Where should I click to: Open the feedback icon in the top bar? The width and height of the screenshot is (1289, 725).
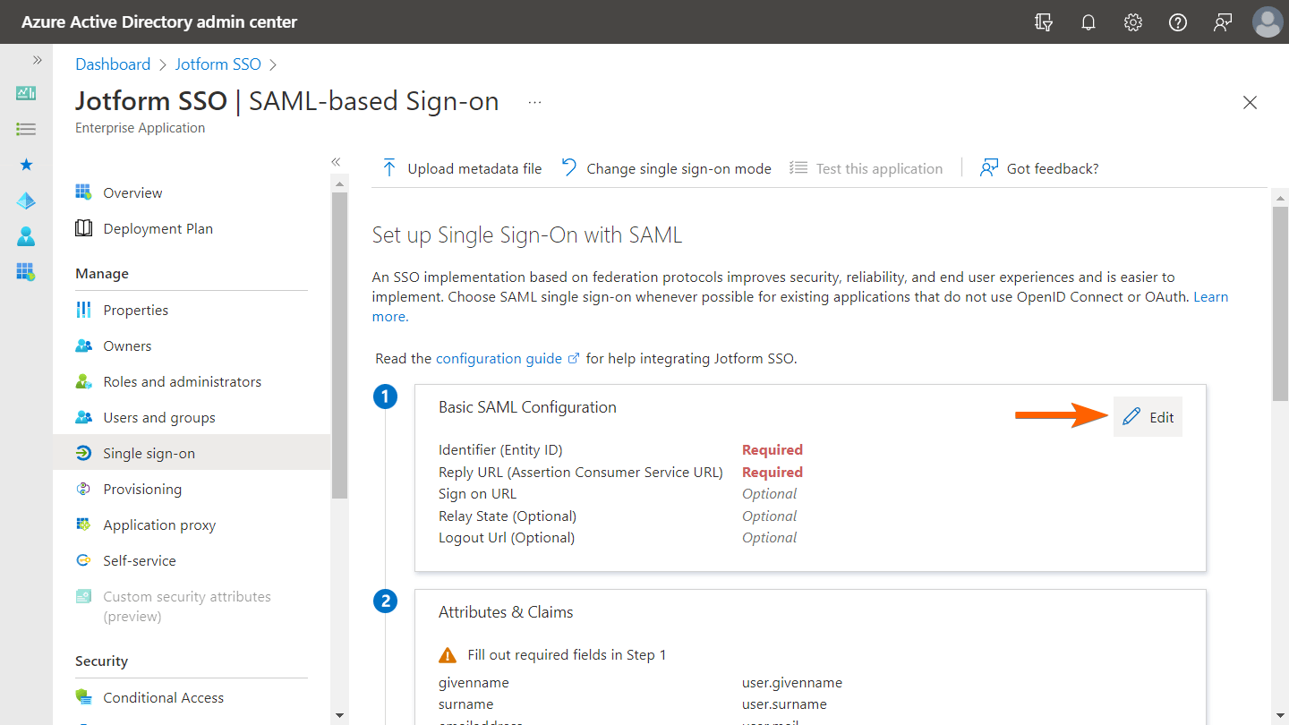click(x=1223, y=22)
